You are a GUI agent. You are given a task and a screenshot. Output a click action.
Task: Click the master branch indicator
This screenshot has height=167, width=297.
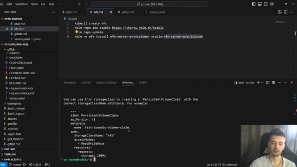pos(15,165)
